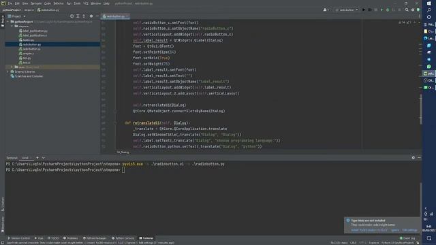Click the Collapse All icon in Project panel

84,16
